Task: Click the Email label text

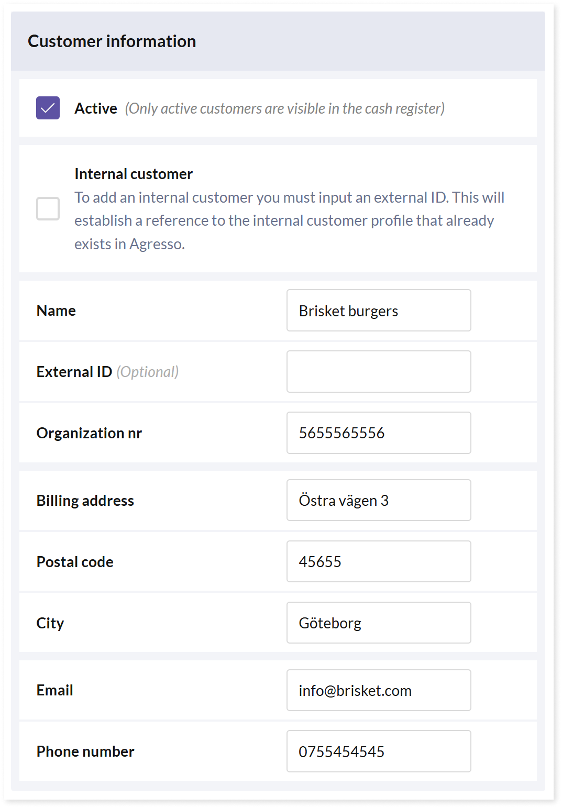Action: (54, 690)
